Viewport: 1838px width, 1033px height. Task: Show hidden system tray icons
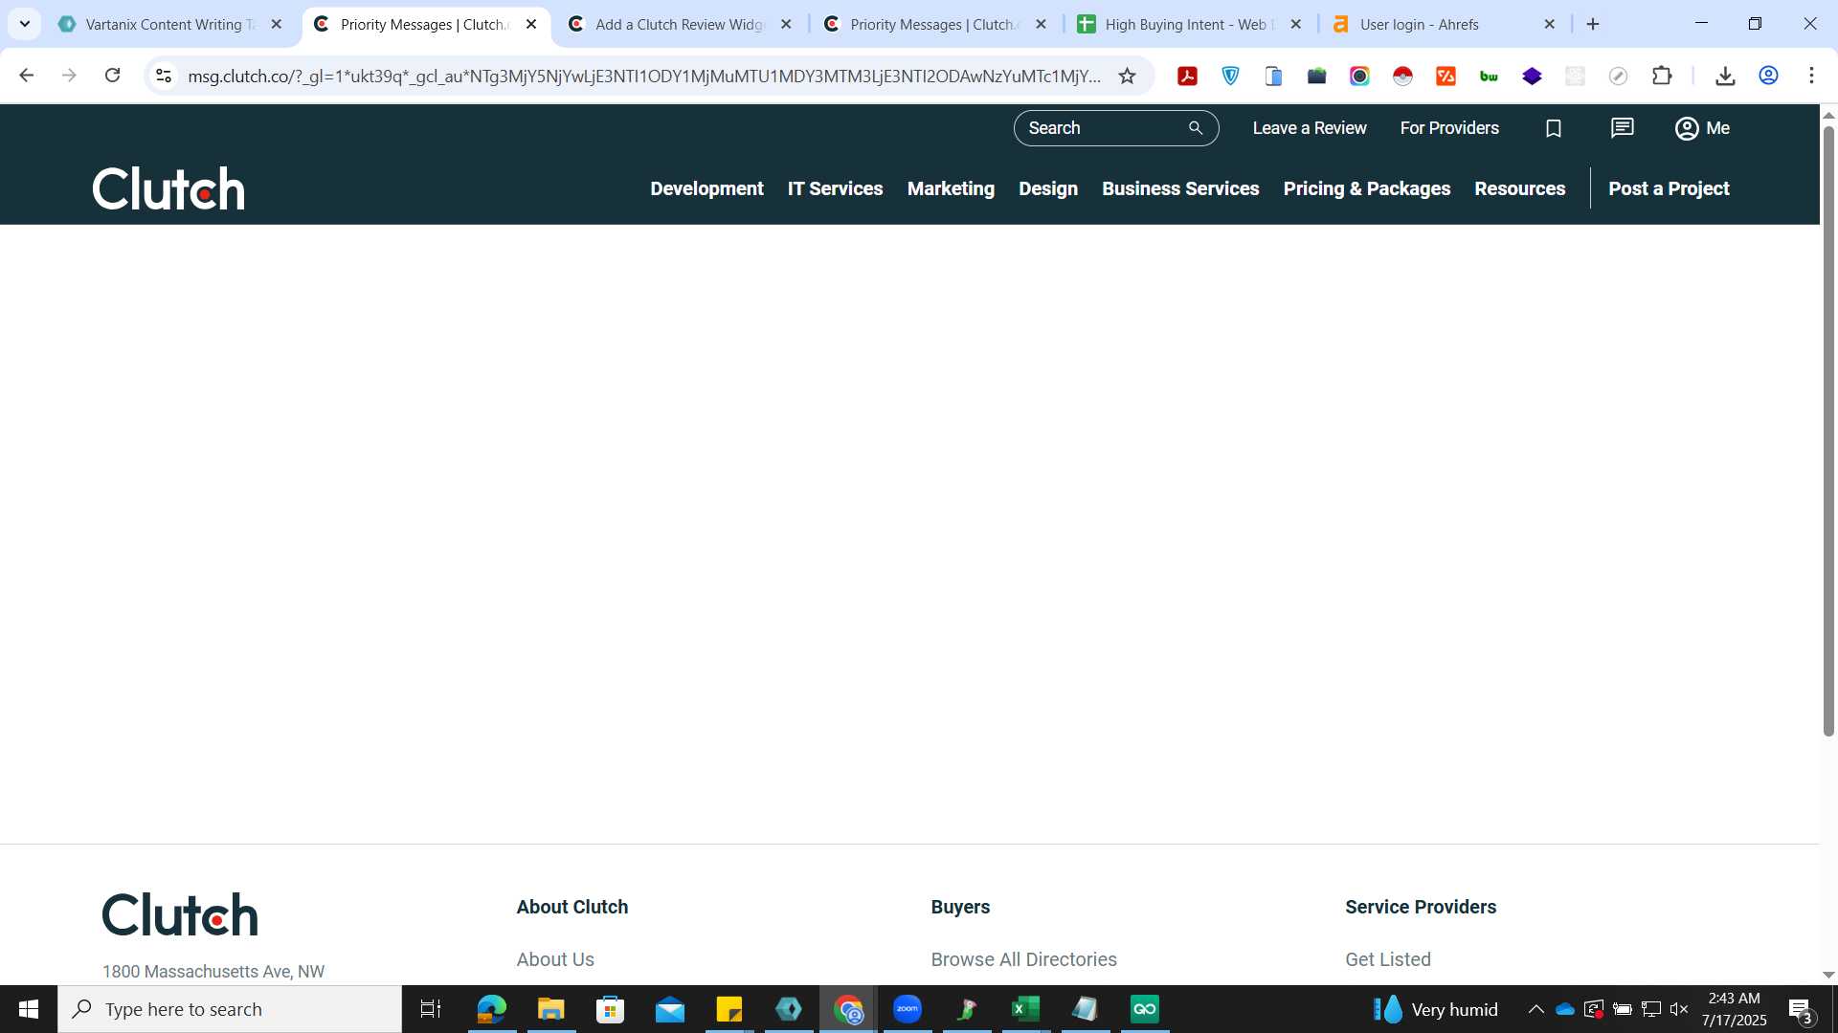pos(1535,1009)
